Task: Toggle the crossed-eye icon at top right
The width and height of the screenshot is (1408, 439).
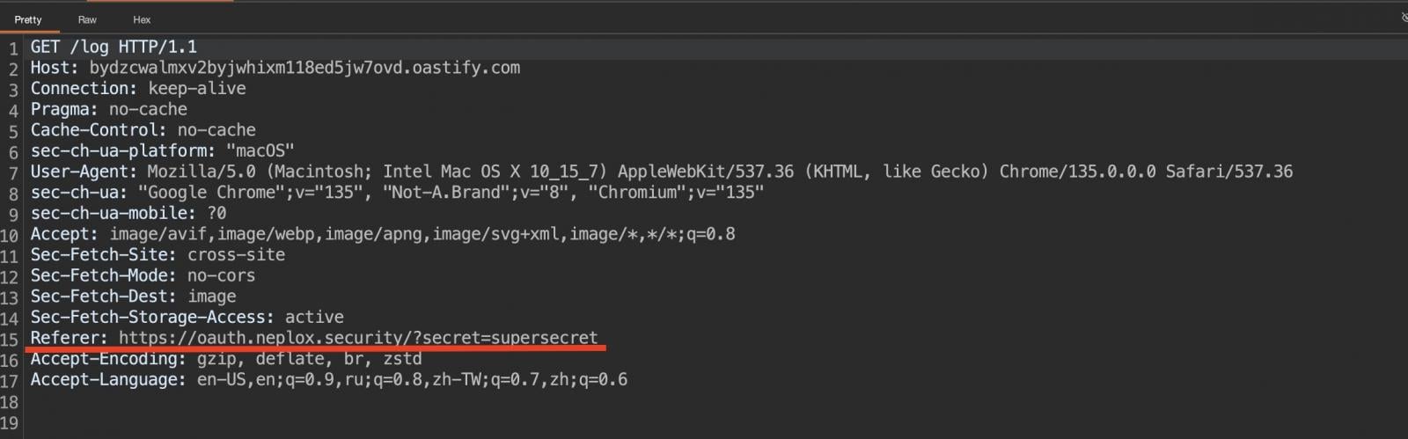Action: [x=1404, y=18]
